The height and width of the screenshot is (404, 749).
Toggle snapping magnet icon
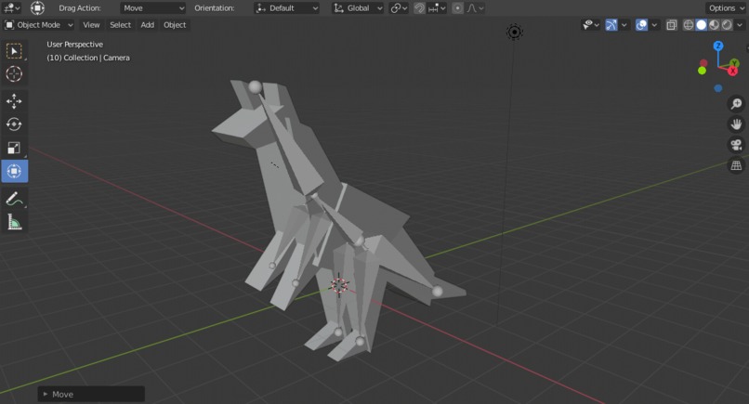coord(419,8)
